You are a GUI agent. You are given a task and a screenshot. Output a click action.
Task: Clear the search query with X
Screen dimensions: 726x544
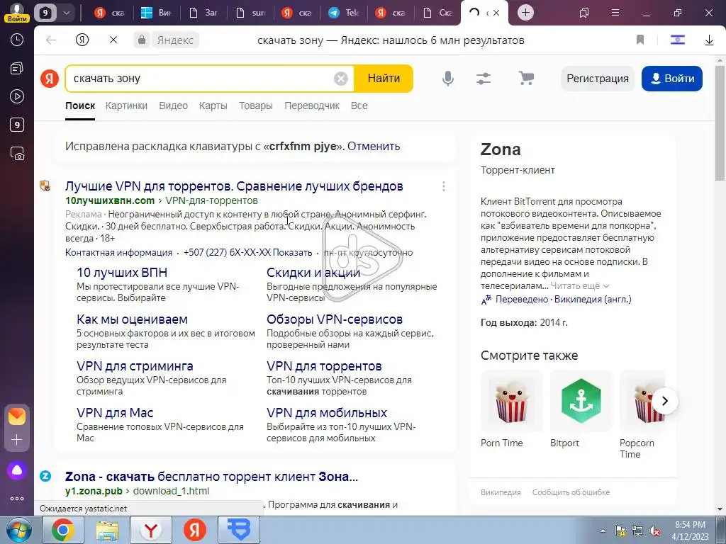click(341, 79)
